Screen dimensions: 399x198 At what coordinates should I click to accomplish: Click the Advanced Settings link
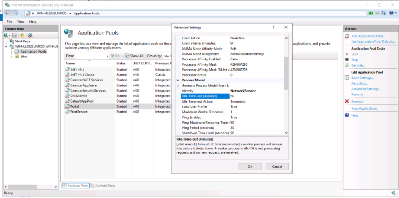coord(366,89)
